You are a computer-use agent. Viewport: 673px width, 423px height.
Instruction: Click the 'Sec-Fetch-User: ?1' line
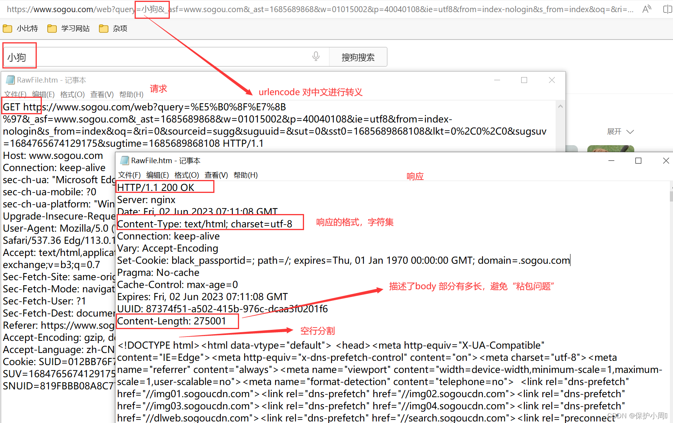45,301
